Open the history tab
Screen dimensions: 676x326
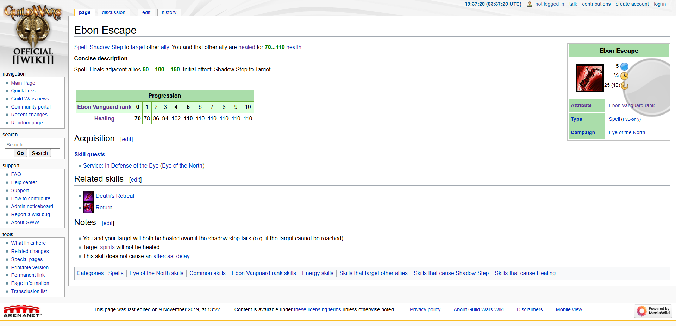pos(169,12)
